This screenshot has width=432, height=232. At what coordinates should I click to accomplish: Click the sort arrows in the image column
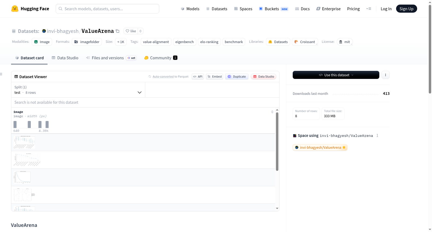point(272,112)
